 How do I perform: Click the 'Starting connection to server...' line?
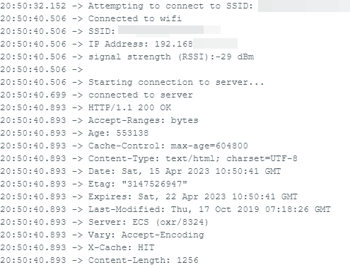pos(132,82)
